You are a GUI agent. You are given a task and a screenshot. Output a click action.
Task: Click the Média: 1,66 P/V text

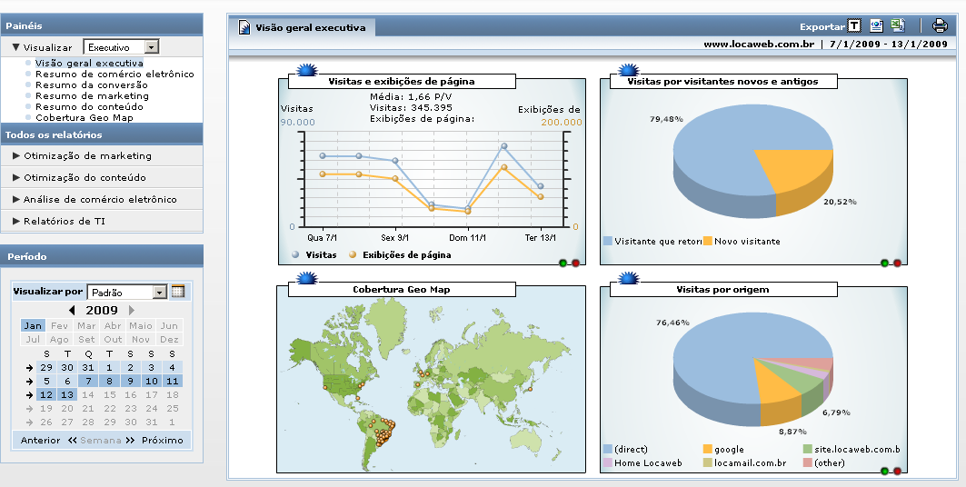coord(411,96)
